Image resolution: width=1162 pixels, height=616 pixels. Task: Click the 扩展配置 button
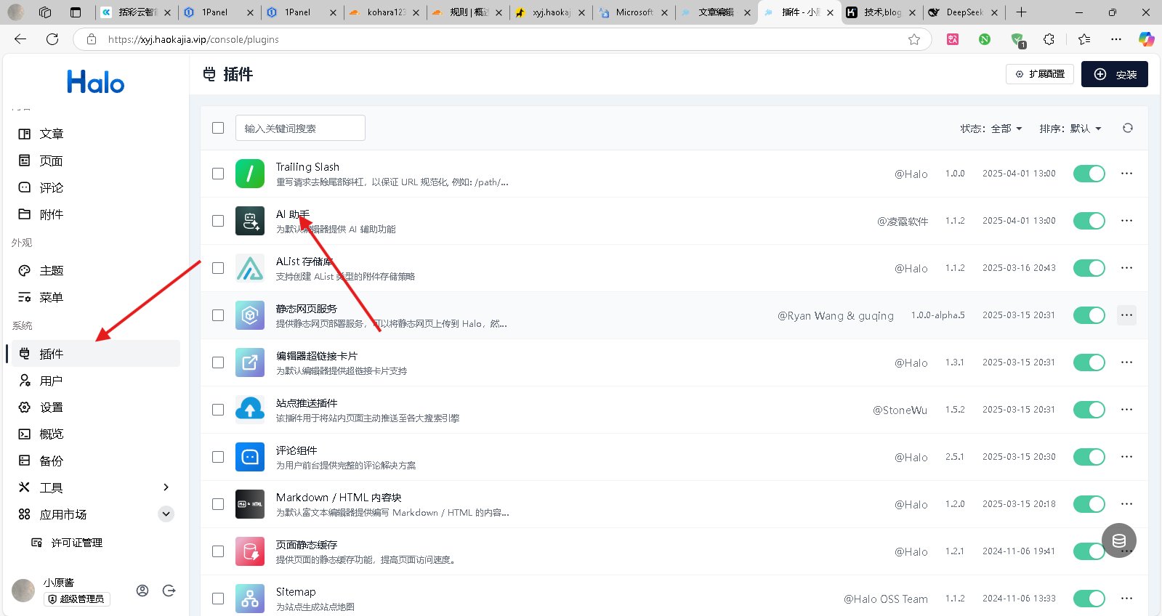click(1040, 74)
